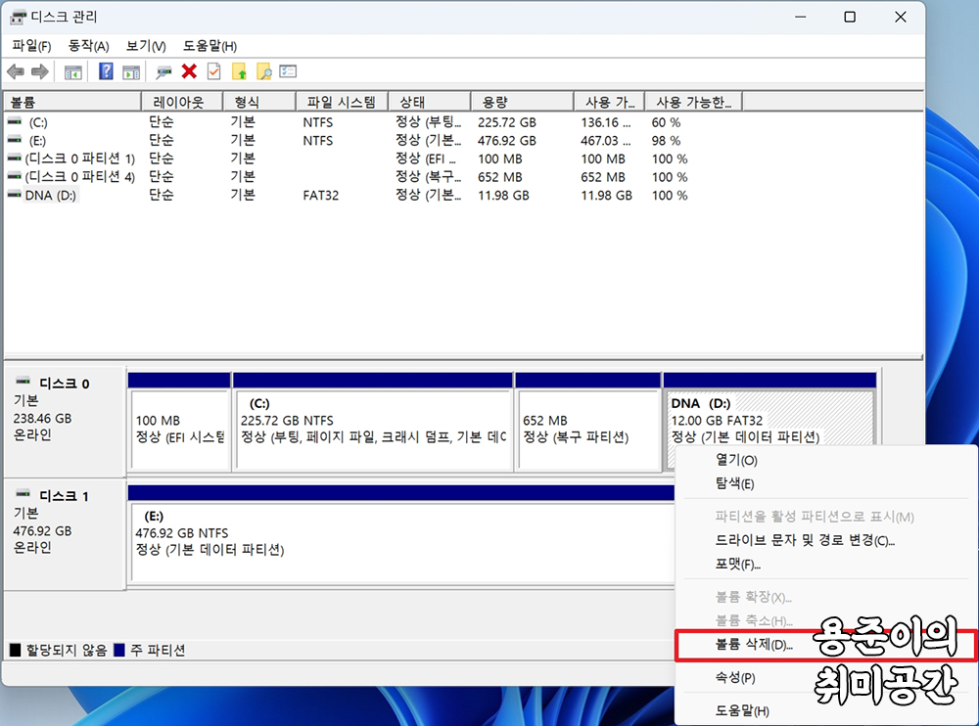Screen dimensions: 979x726
Task: Click the folder with magnifier icon
Action: [264, 71]
